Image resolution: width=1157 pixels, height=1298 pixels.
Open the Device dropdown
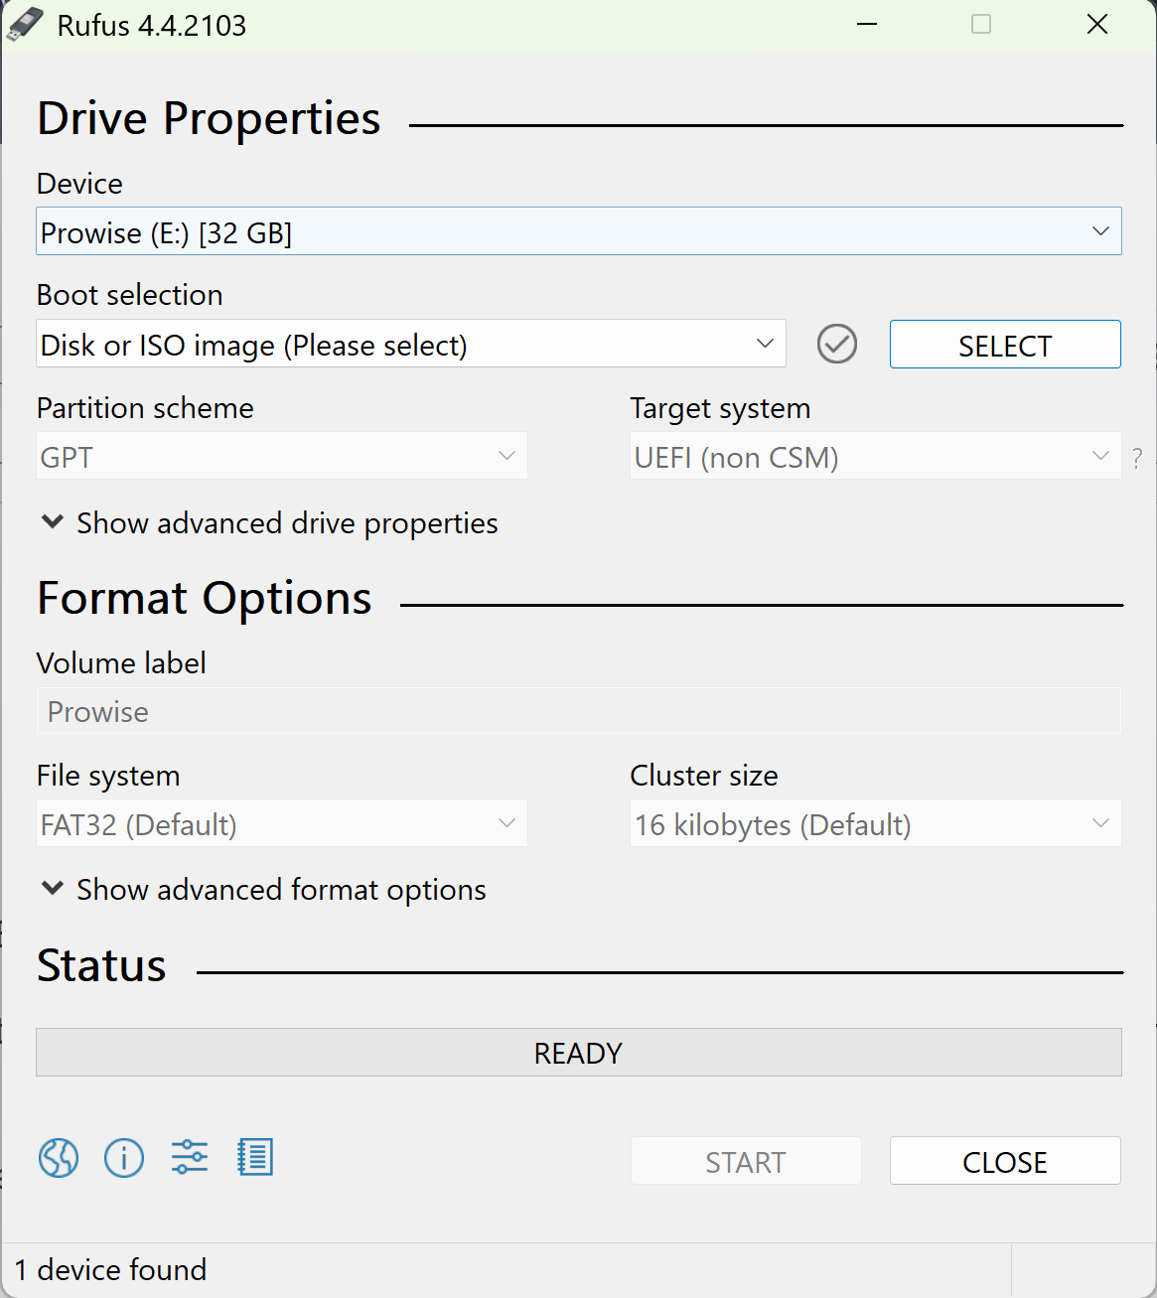point(578,231)
